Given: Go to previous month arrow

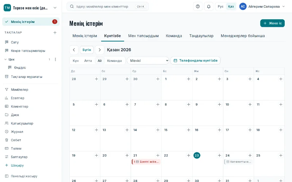Looking at the screenshot, I should click(x=74, y=50).
